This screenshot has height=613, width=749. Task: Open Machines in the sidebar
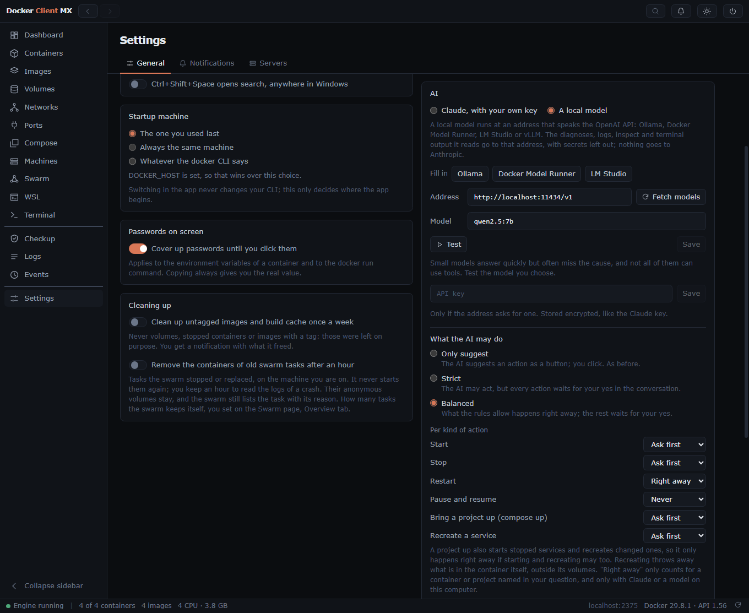point(53,161)
